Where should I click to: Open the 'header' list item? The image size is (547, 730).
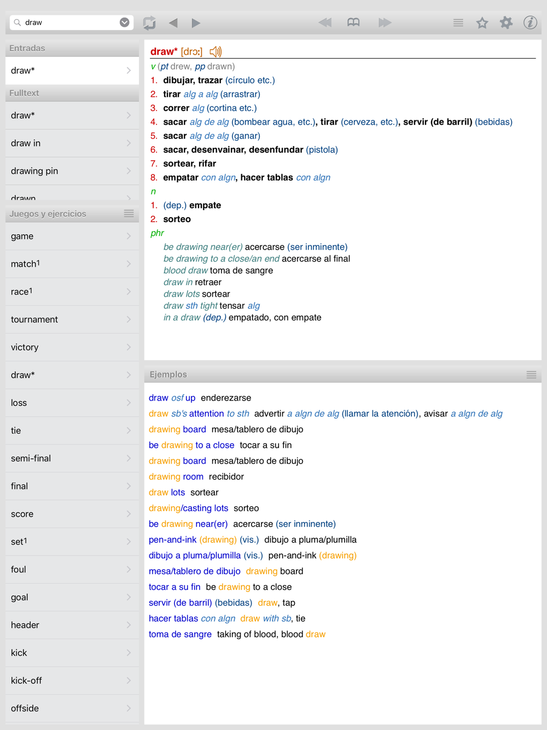(x=72, y=625)
